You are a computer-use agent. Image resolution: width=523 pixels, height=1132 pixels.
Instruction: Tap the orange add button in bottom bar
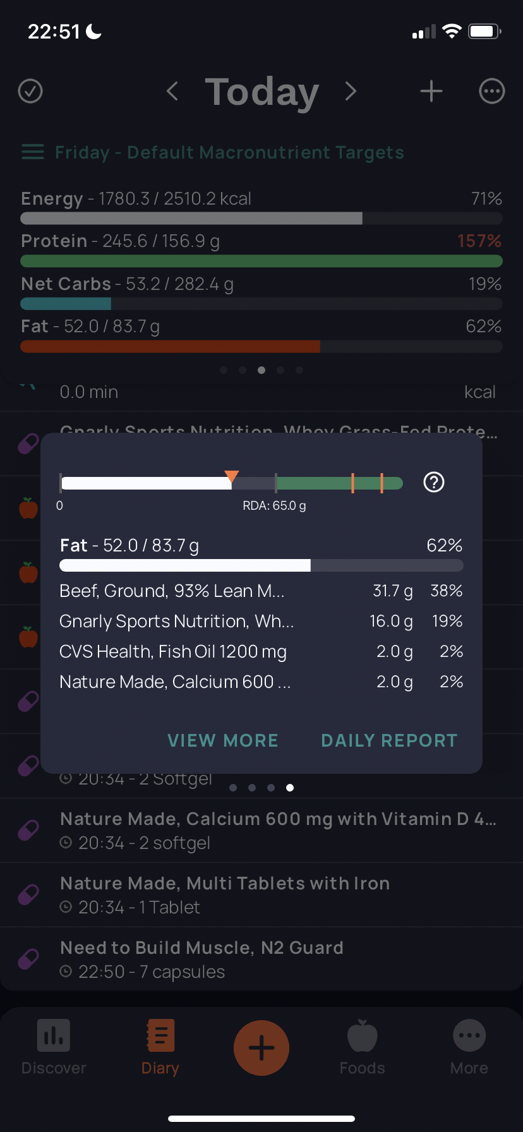click(x=261, y=1048)
